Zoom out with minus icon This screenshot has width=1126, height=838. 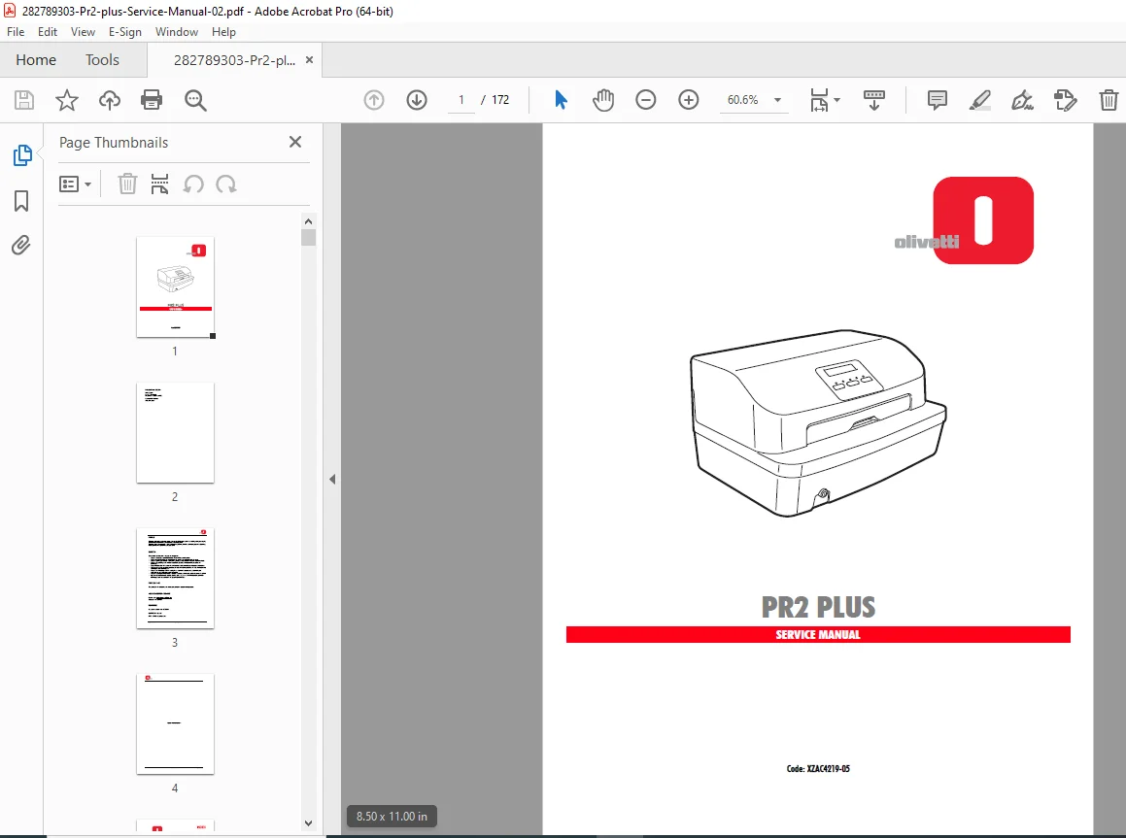click(x=646, y=100)
